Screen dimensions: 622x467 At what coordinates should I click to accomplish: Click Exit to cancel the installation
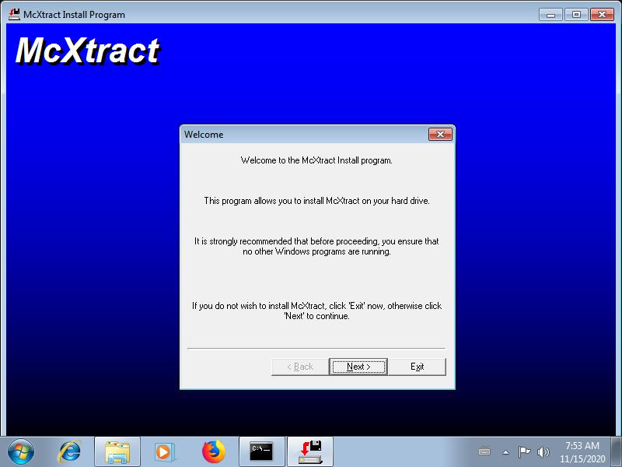417,367
